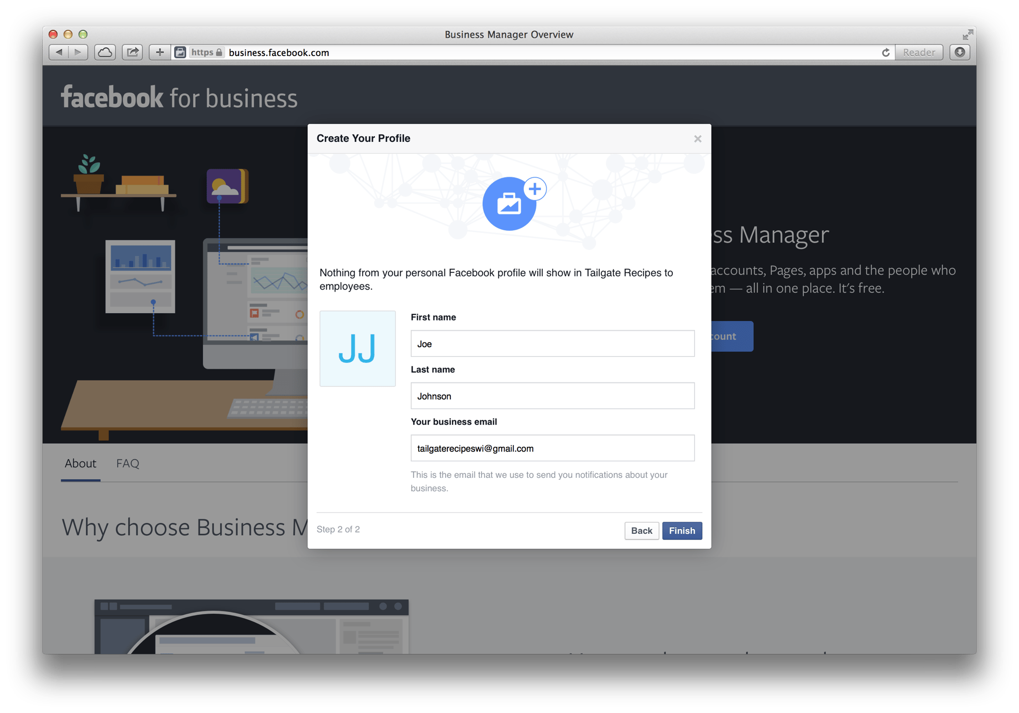Click the downloads icon in the toolbar
Screen dimensions: 1019x713
(960, 52)
